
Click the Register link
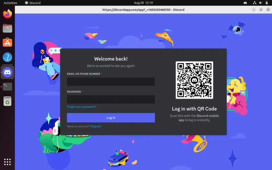96,126
